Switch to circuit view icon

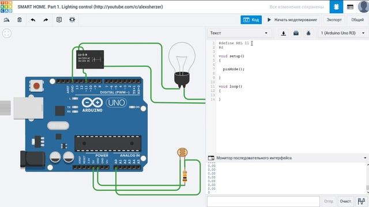336,7
